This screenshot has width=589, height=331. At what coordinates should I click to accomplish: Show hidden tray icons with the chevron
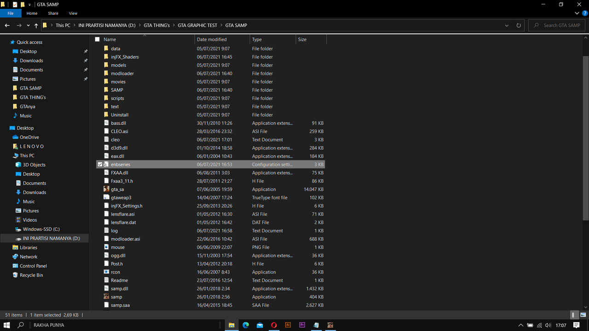[521, 325]
